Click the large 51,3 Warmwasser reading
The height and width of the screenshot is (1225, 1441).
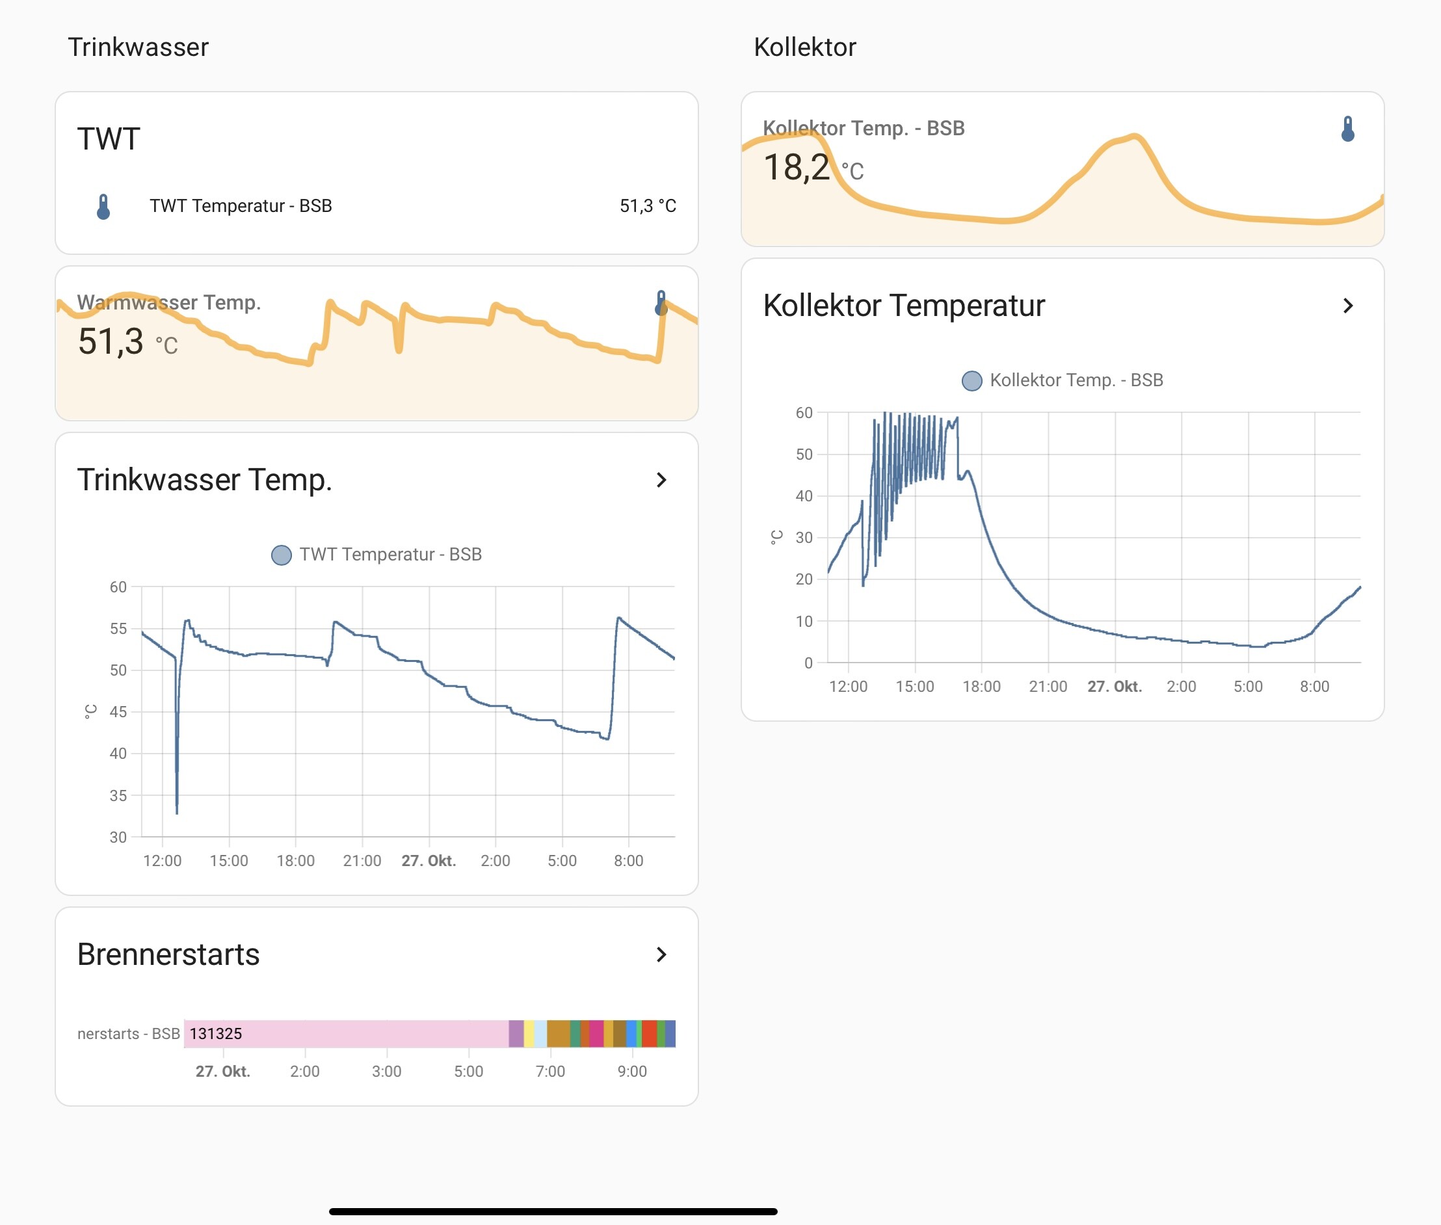coord(111,341)
